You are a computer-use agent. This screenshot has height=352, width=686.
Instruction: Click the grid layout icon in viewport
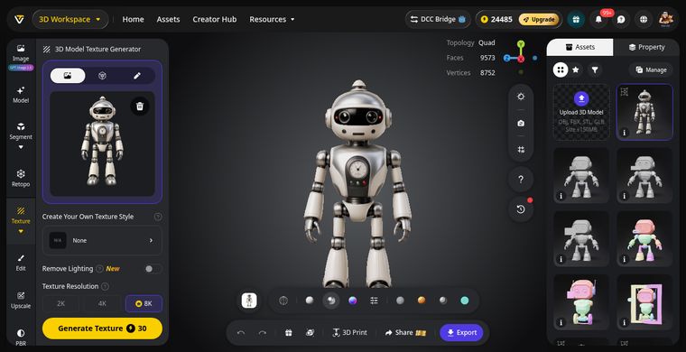521,150
